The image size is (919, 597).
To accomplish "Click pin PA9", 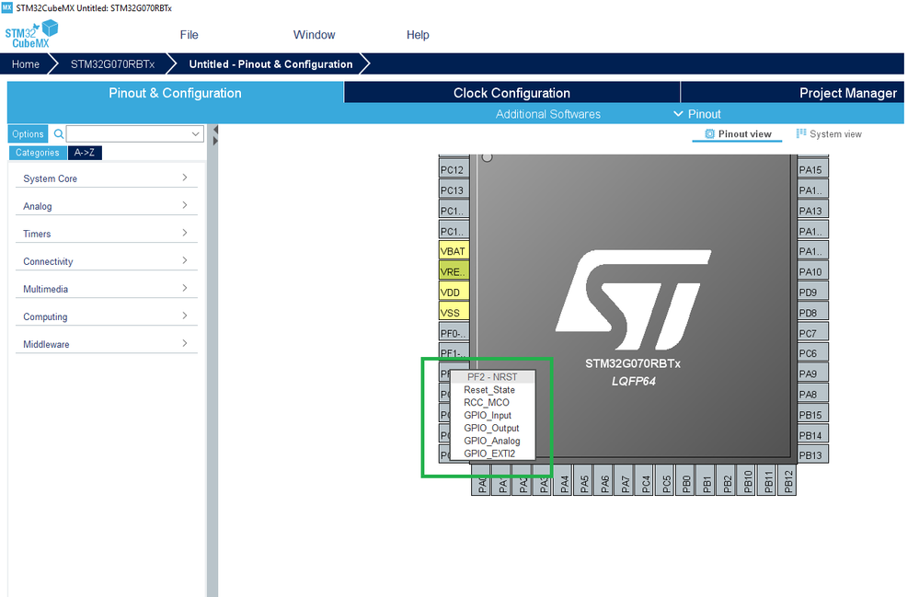I will click(813, 373).
